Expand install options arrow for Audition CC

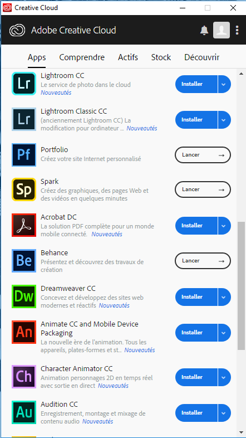coord(224,412)
